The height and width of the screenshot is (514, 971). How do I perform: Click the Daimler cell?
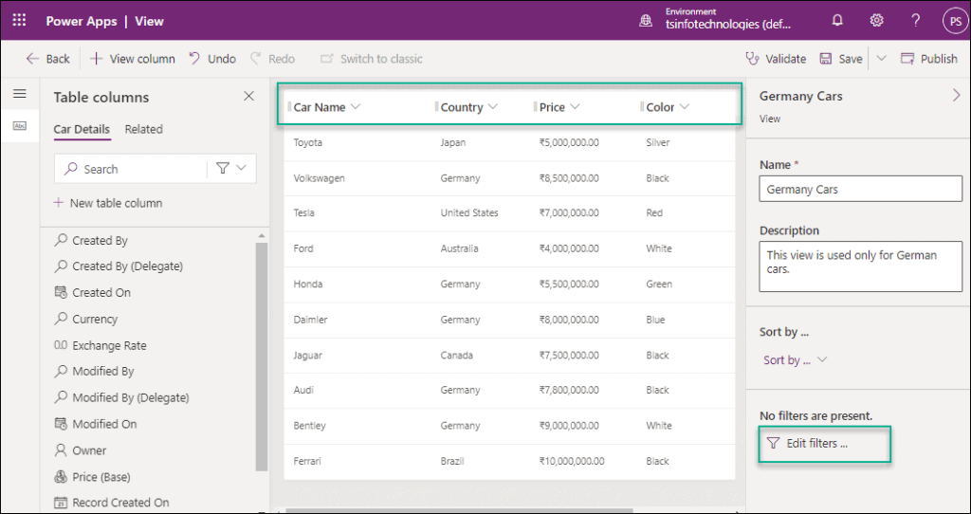pos(310,321)
